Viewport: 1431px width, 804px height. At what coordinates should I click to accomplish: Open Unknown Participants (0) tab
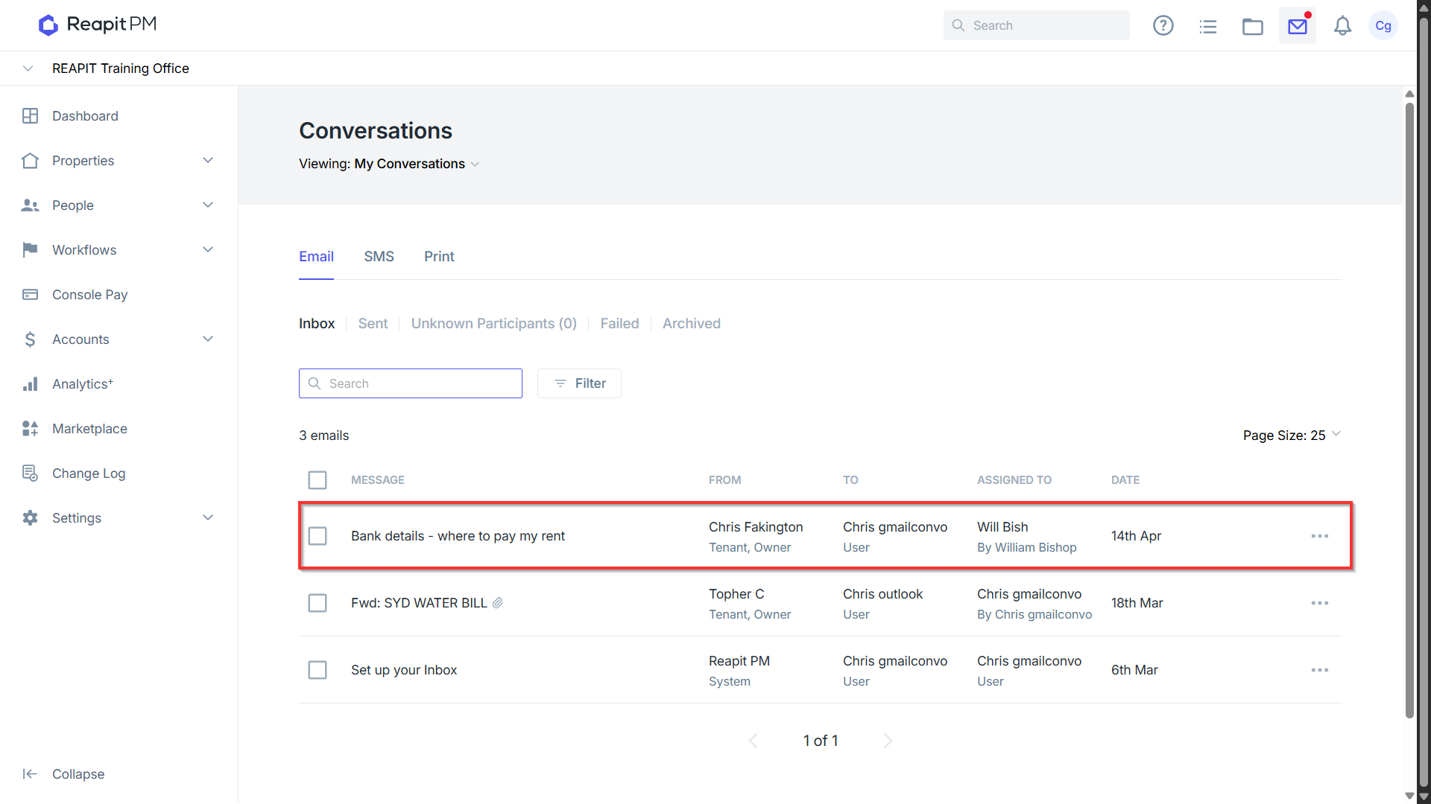(494, 324)
